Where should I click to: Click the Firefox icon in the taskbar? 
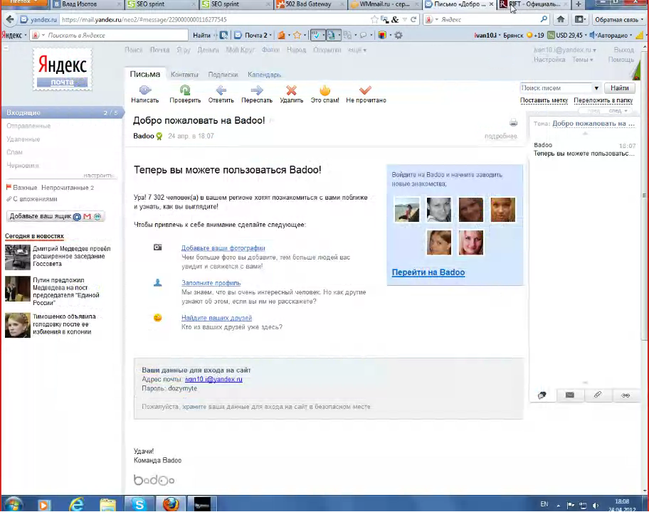point(171,504)
